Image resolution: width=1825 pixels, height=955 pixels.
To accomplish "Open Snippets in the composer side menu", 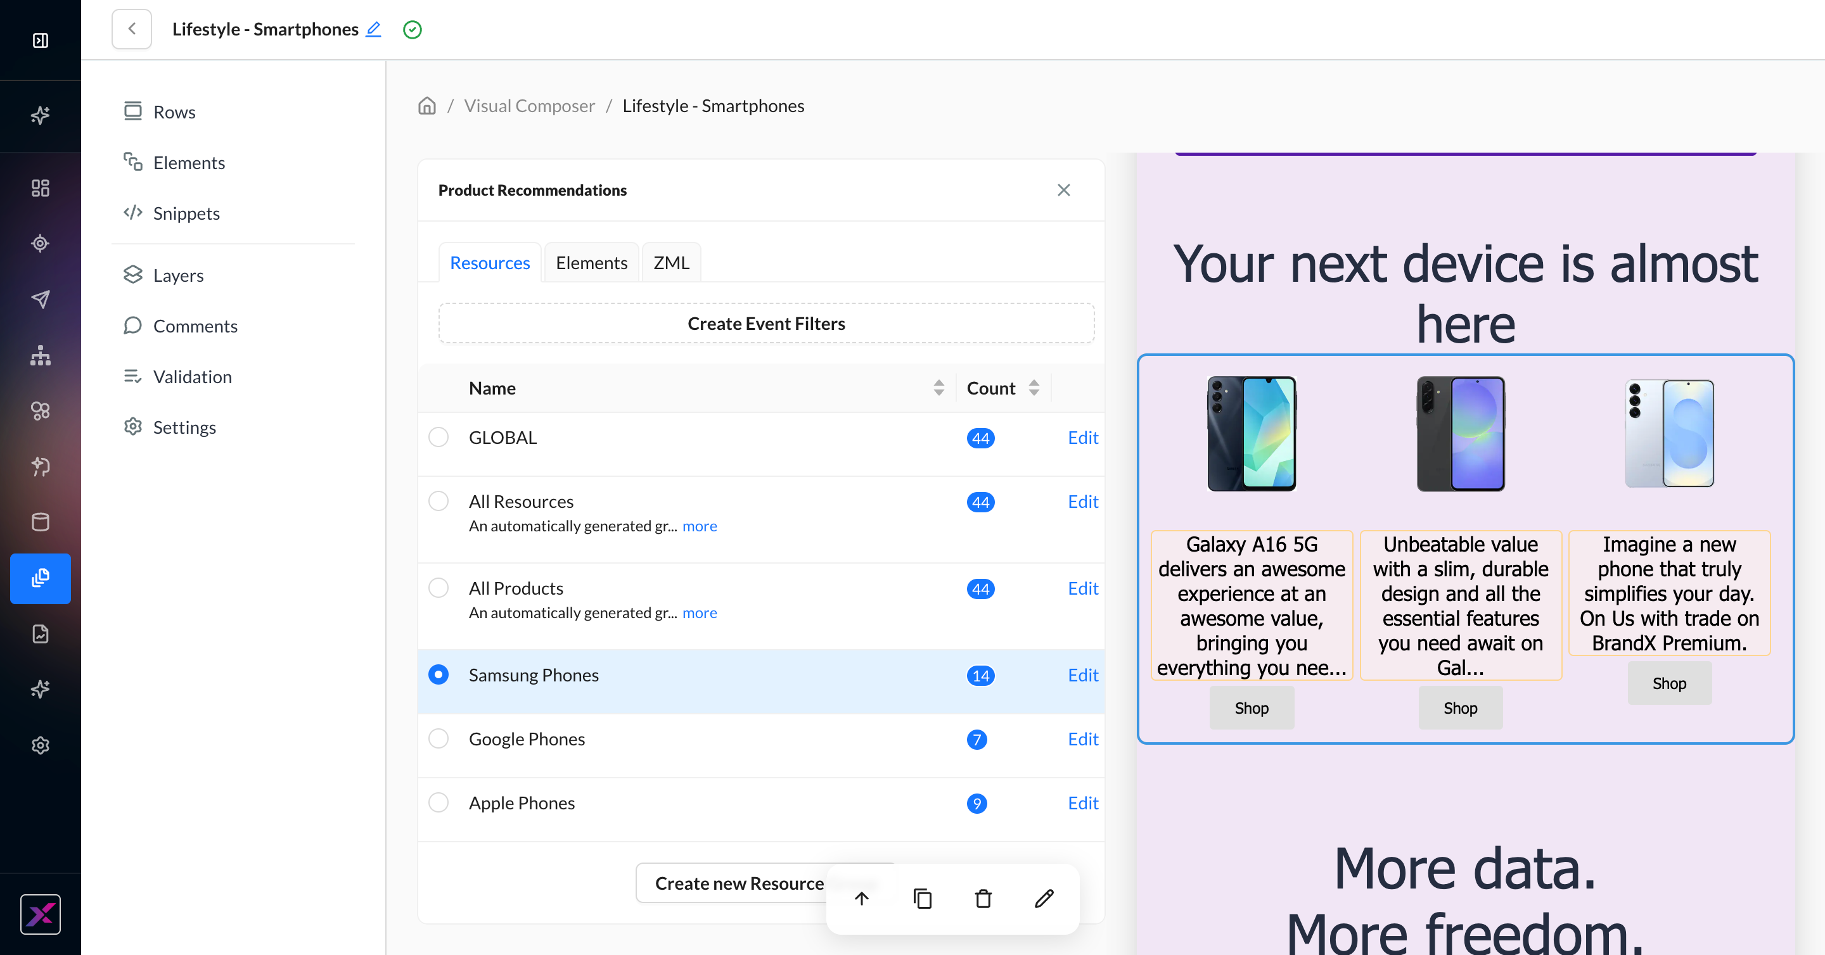I will (x=172, y=213).
